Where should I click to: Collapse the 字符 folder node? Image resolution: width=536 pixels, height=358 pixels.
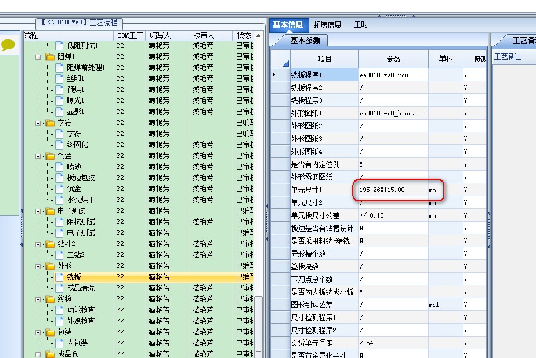tap(38, 123)
